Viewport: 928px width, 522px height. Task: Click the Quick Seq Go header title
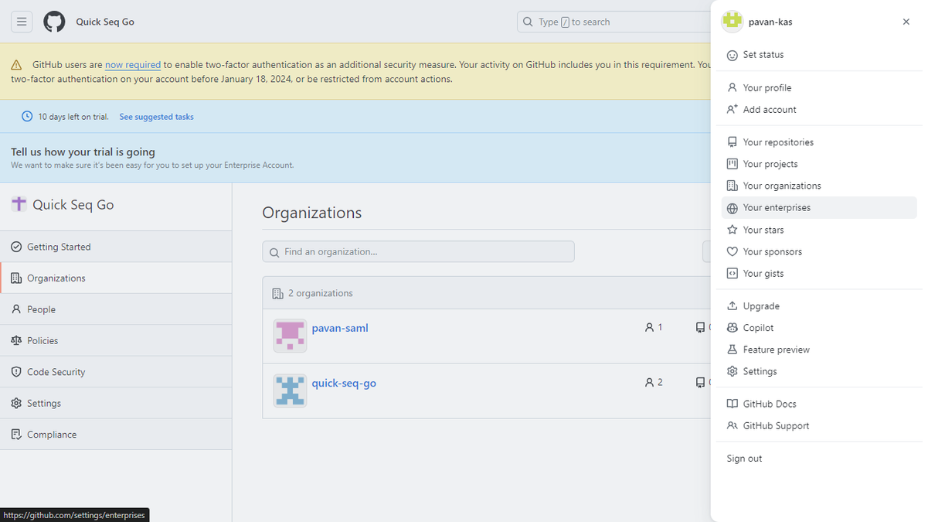click(105, 22)
